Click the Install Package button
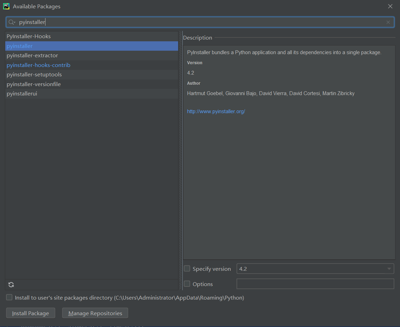Image resolution: width=400 pixels, height=327 pixels. [31, 313]
